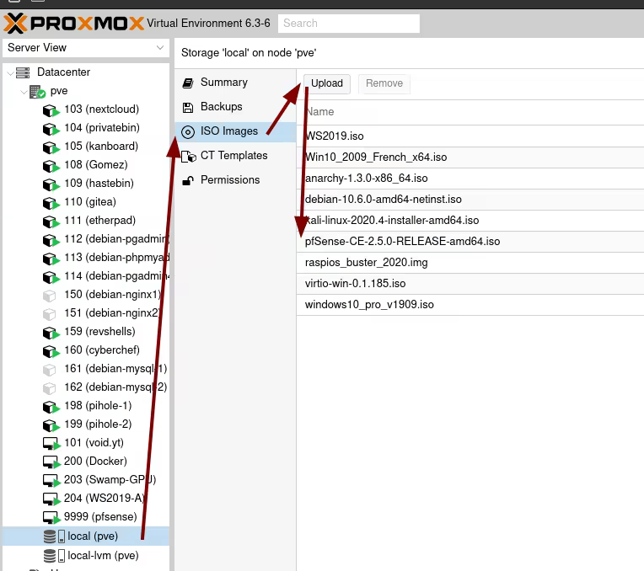The width and height of the screenshot is (644, 571).
Task: Click the Datacenter server icon
Action: click(23, 72)
